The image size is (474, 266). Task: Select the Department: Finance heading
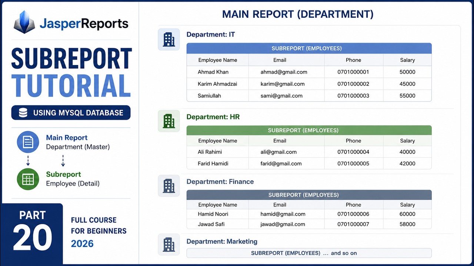pyautogui.click(x=220, y=182)
